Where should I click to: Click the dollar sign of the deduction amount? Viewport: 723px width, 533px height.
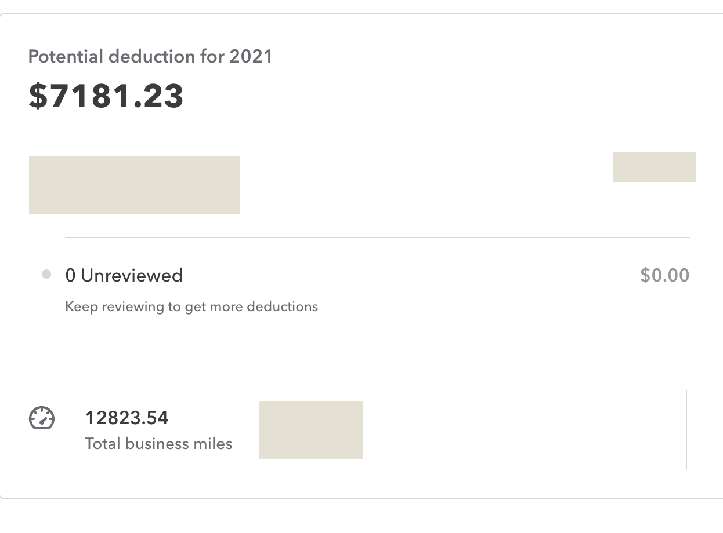coord(38,96)
